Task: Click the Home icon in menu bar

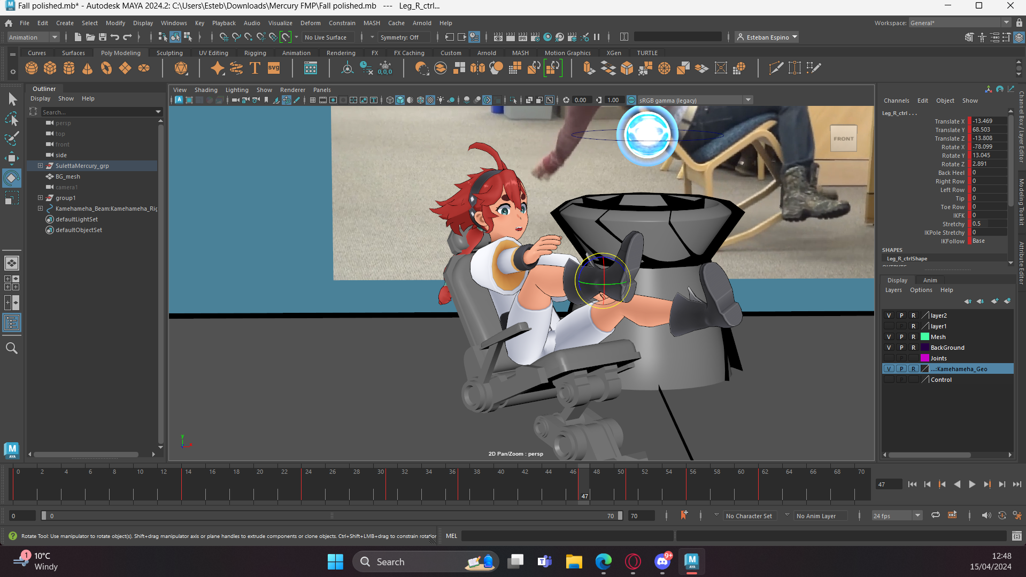Action: pyautogui.click(x=9, y=23)
